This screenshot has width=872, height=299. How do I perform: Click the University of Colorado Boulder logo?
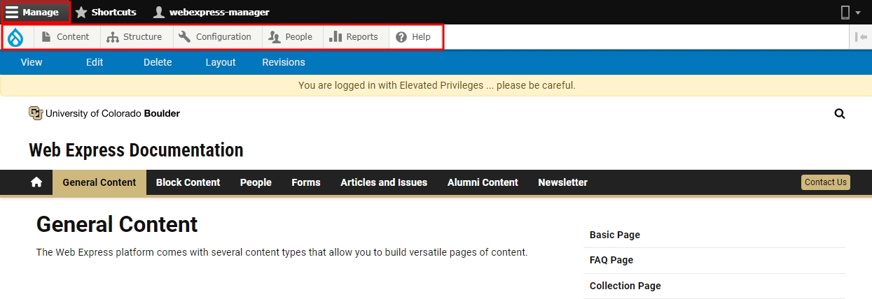(104, 113)
